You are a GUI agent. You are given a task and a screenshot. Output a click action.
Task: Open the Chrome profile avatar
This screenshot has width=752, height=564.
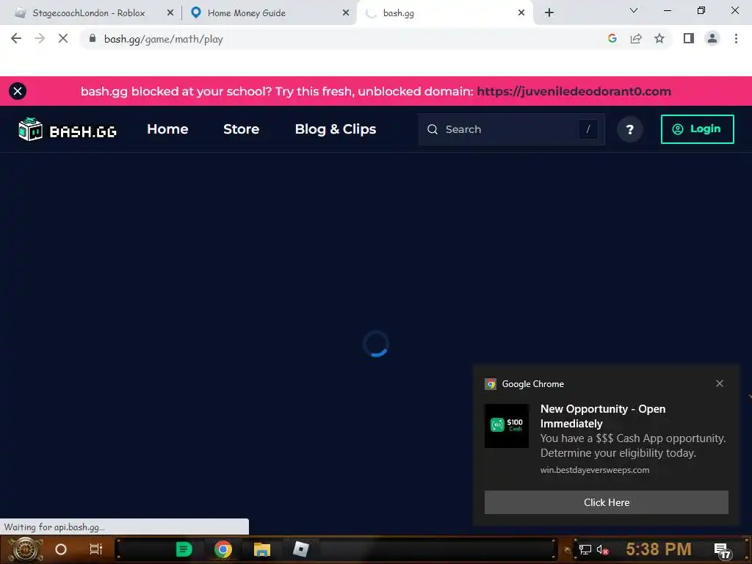[x=712, y=38]
